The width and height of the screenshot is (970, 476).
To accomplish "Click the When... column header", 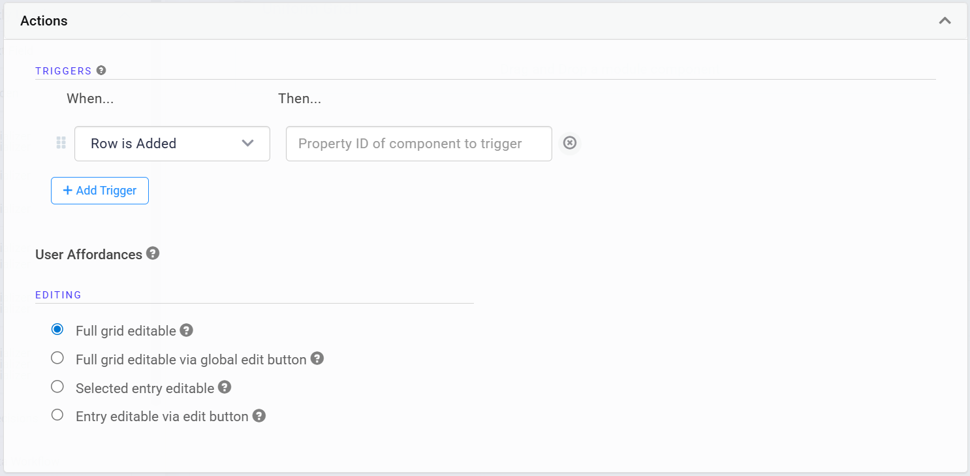I will [90, 98].
